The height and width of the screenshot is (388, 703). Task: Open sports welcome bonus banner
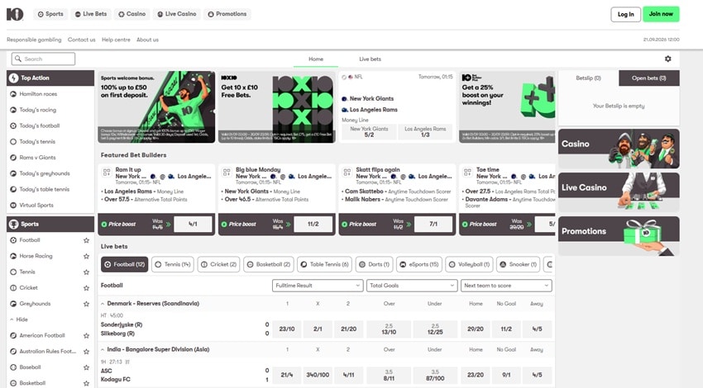point(156,107)
